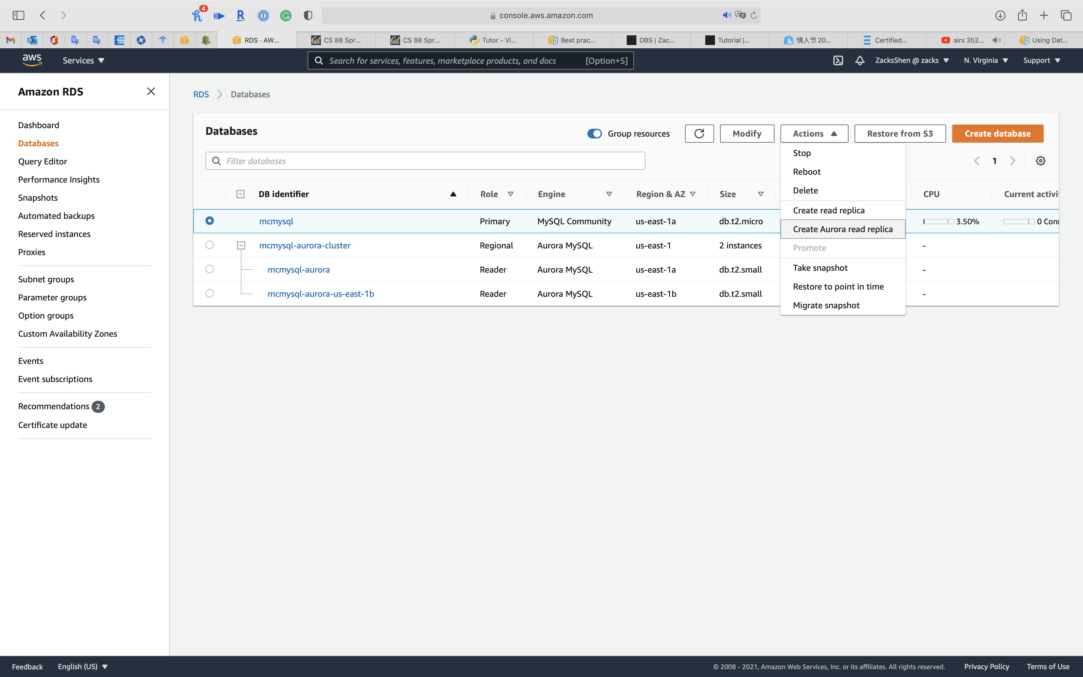Click Safari share icon
Image resolution: width=1083 pixels, height=677 pixels.
click(x=1022, y=15)
